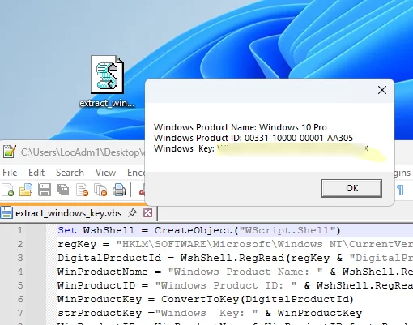The image size is (413, 325).
Task: Open the File menu in Notepad++
Action: [x=10, y=173]
